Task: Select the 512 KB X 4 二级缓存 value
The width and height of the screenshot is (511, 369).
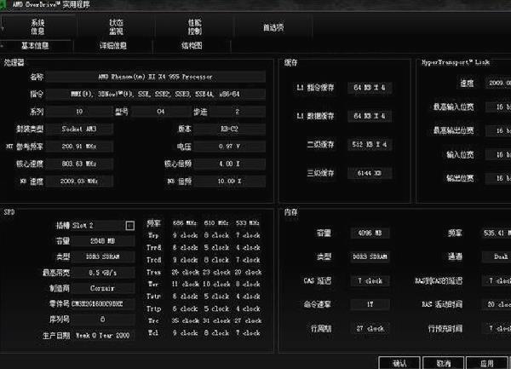Action: [370, 144]
